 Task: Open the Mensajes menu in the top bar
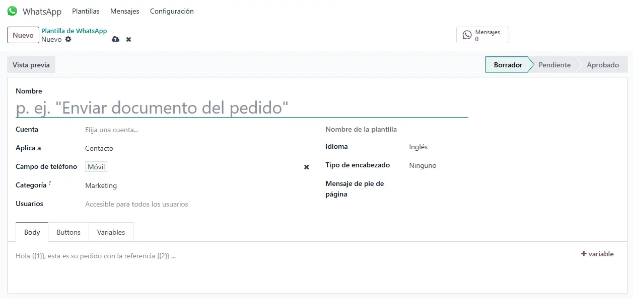[x=125, y=11]
